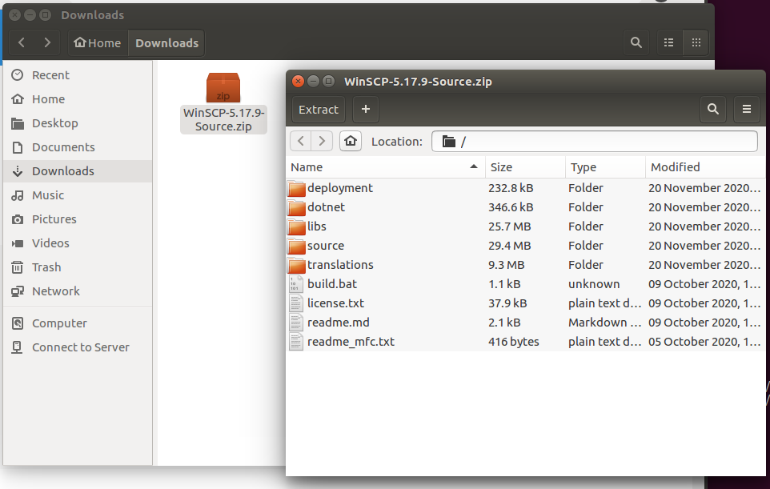Screen dimensions: 770x489
Task: Open search in the Downloads file manager
Action: point(636,42)
